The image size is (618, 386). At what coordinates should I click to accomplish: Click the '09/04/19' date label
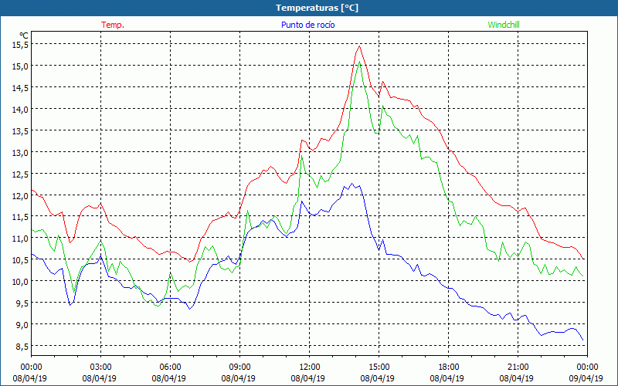586,378
